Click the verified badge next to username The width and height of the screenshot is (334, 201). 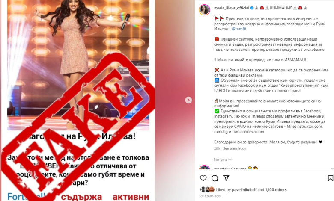click(252, 8)
